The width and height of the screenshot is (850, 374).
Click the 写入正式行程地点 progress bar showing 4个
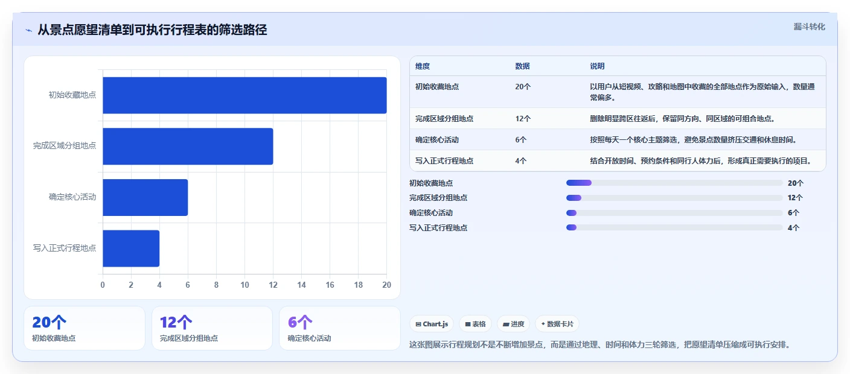(x=674, y=227)
